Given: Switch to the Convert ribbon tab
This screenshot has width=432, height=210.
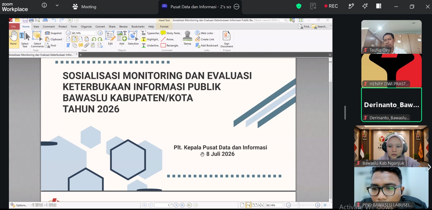Looking at the screenshot, I should coord(100,26).
